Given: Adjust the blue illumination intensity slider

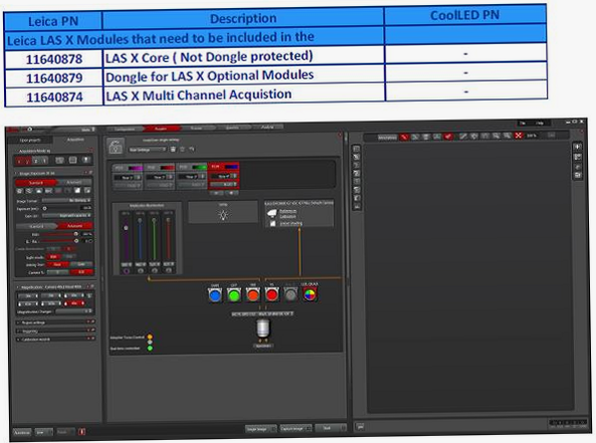Looking at the screenshot, I should tap(140, 221).
